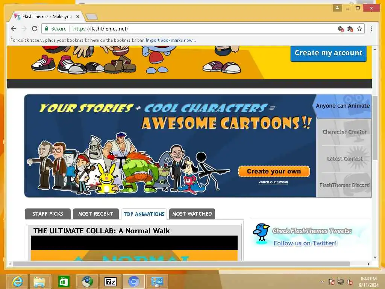Select Anyone can Animate banner tab
The height and width of the screenshot is (289, 385).
click(x=343, y=106)
